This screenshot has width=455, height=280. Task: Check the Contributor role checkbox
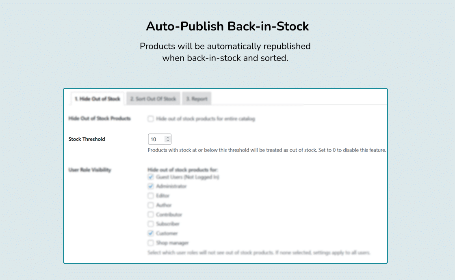pos(151,215)
